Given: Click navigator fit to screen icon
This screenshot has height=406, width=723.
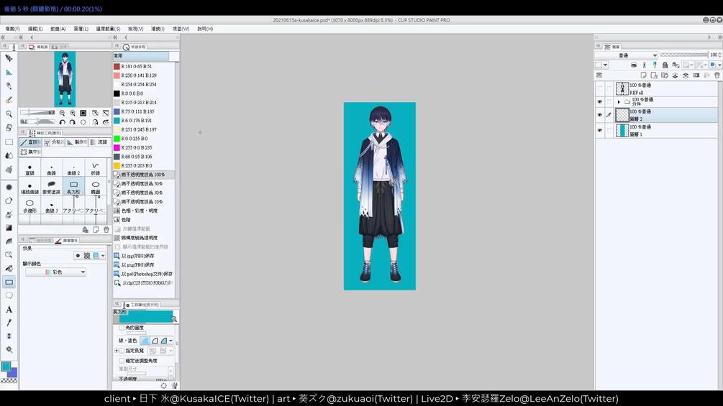Looking at the screenshot, I should 83,113.
